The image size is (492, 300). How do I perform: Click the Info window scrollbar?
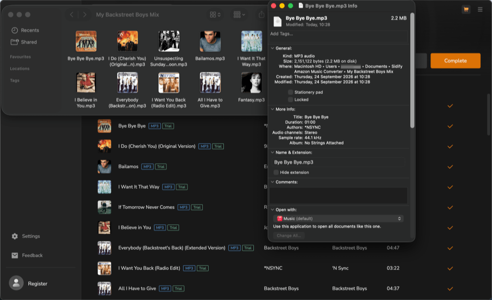click(412, 71)
